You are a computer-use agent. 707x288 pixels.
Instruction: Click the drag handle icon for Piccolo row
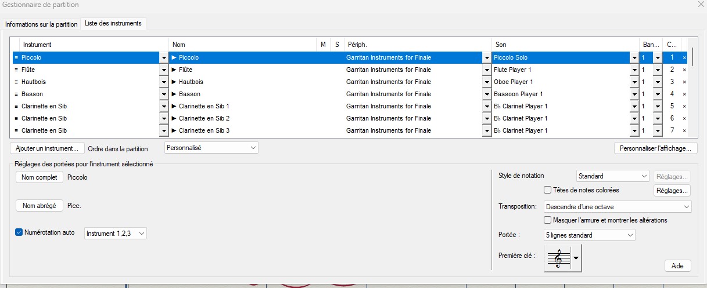(x=16, y=58)
